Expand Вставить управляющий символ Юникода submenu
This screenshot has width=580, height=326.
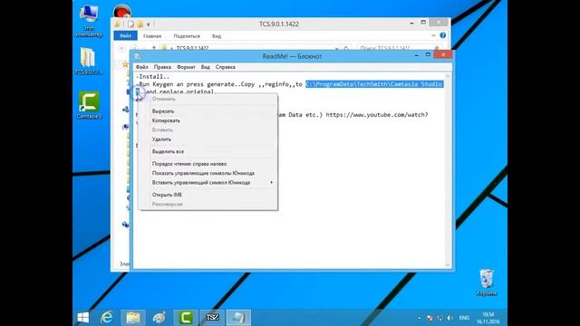pos(208,183)
